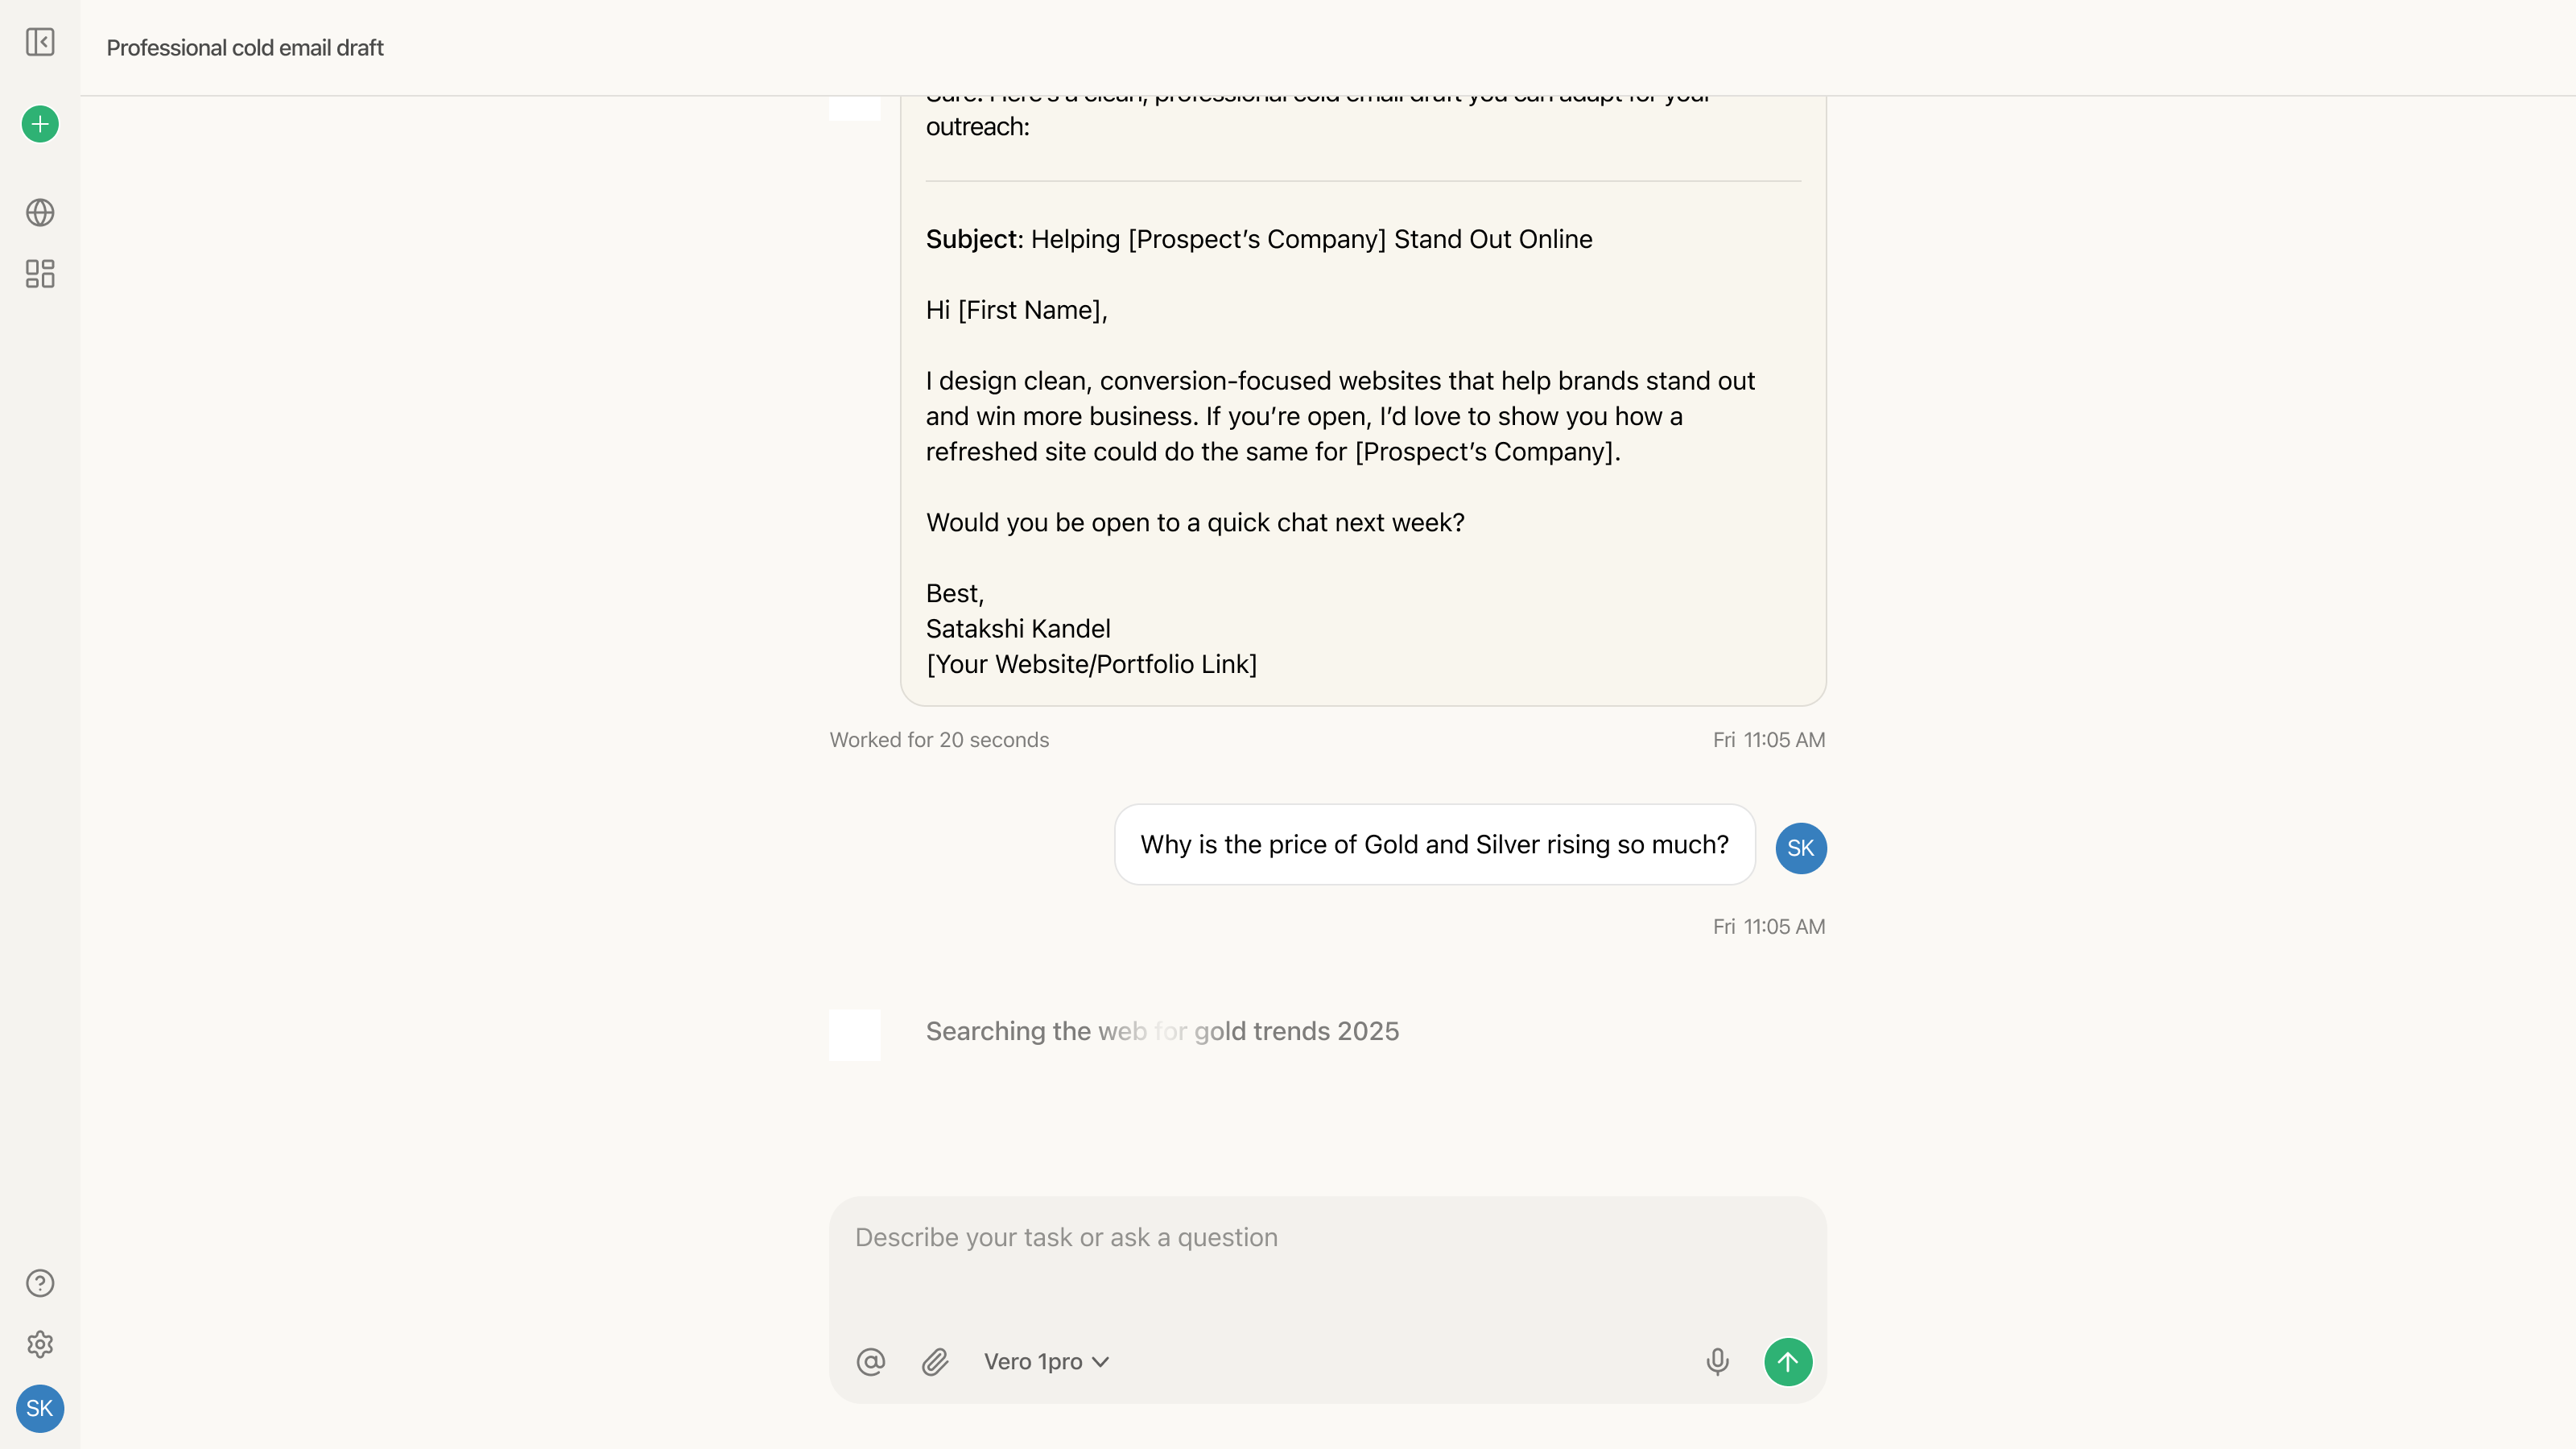Image resolution: width=2576 pixels, height=1449 pixels.
Task: Open the help question mark icon
Action: [40, 1283]
